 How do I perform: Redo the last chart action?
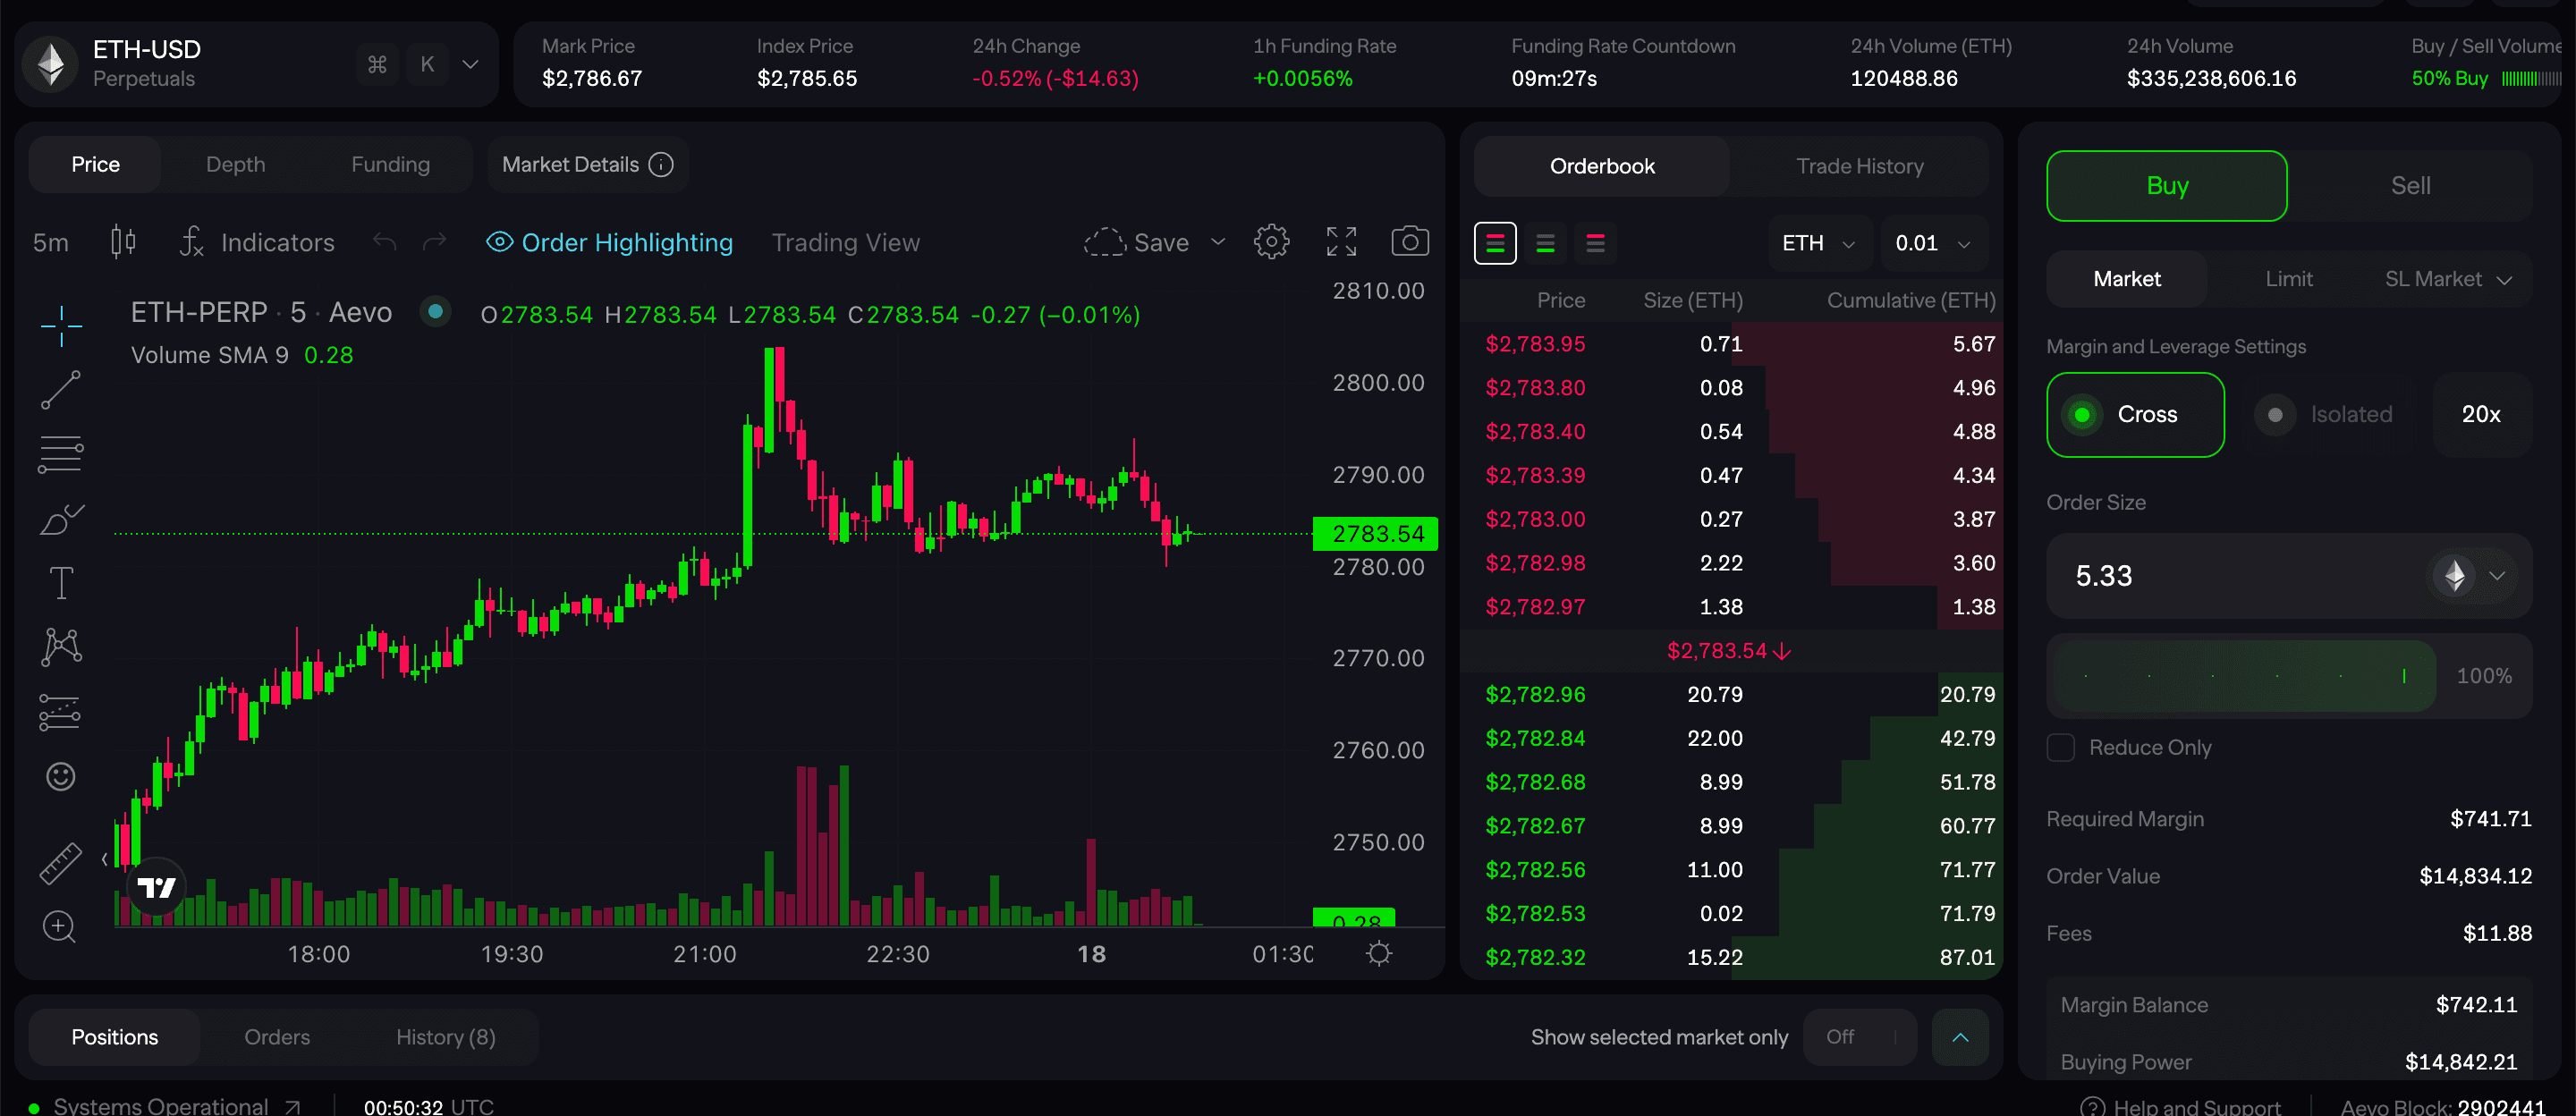point(434,242)
